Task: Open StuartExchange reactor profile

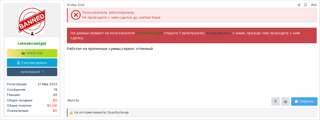Action: (x=118, y=113)
